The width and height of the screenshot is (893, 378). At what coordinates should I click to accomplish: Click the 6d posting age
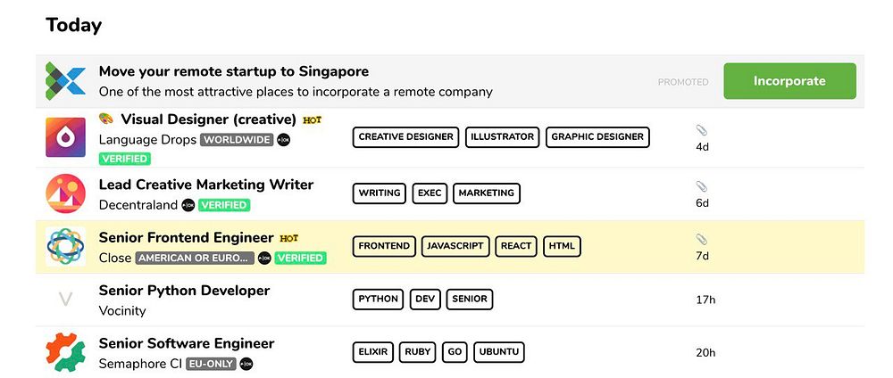tap(702, 203)
